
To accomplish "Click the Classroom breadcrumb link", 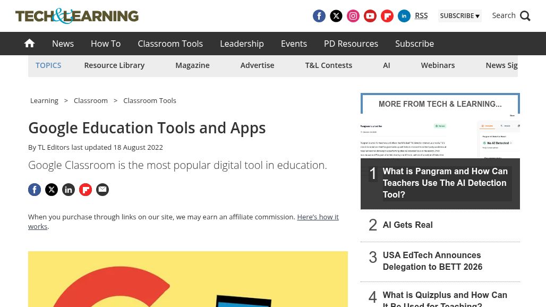I will click(91, 100).
